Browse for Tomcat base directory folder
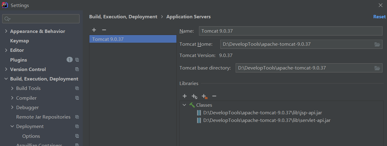 [377, 68]
